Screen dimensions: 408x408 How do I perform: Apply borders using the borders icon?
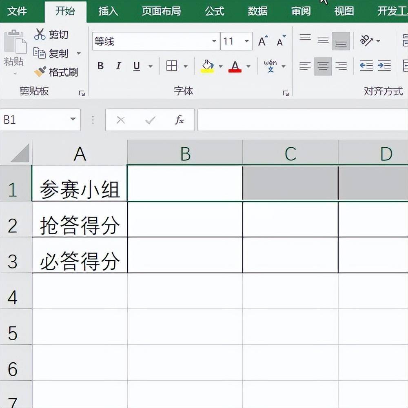pos(172,66)
